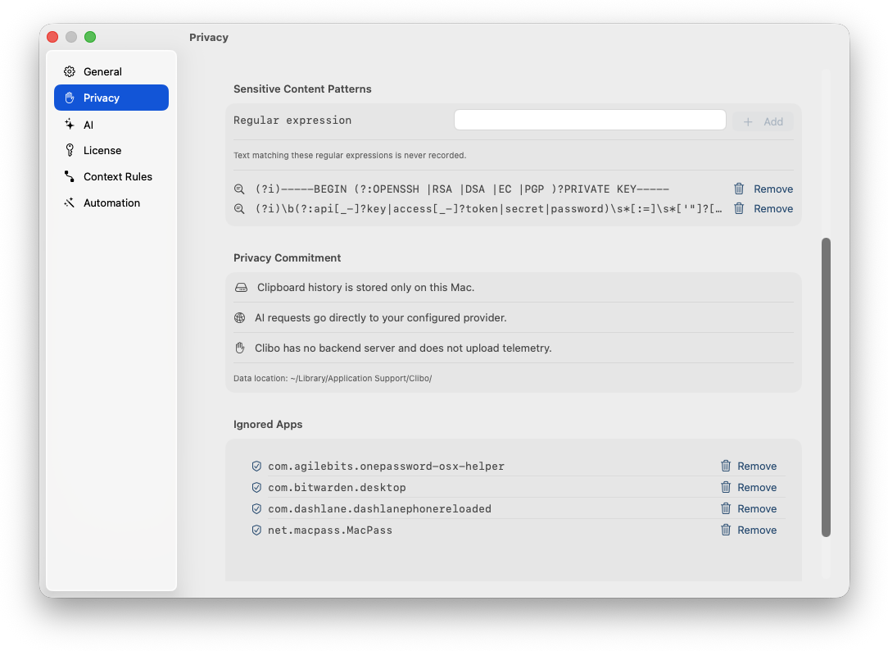The image size is (888, 651).
Task: Open Context Rules in sidebar
Action: click(111, 177)
